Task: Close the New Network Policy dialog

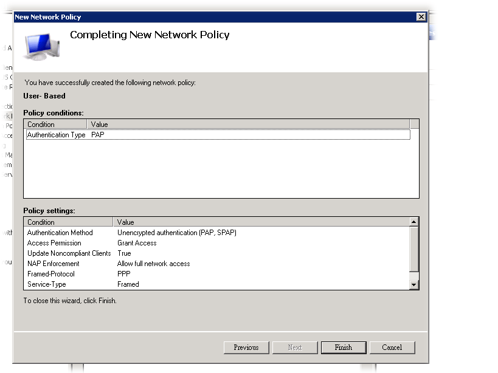Action: [x=420, y=17]
